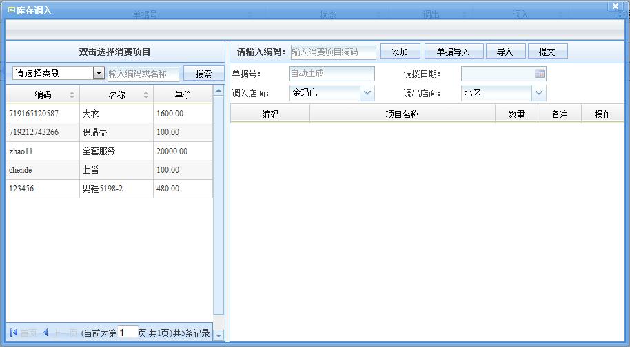Click the scroll down arrow in item list
The width and height of the screenshot is (630, 347).
[x=219, y=335]
